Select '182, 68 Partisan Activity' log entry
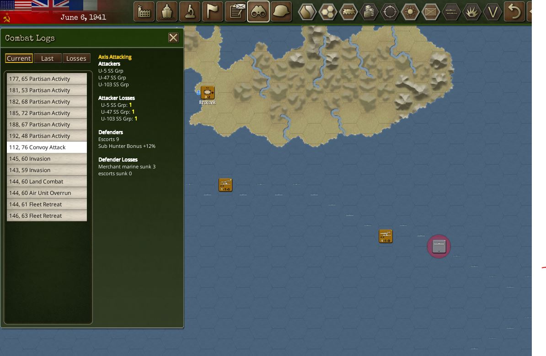The image size is (546, 356). pyautogui.click(x=47, y=101)
